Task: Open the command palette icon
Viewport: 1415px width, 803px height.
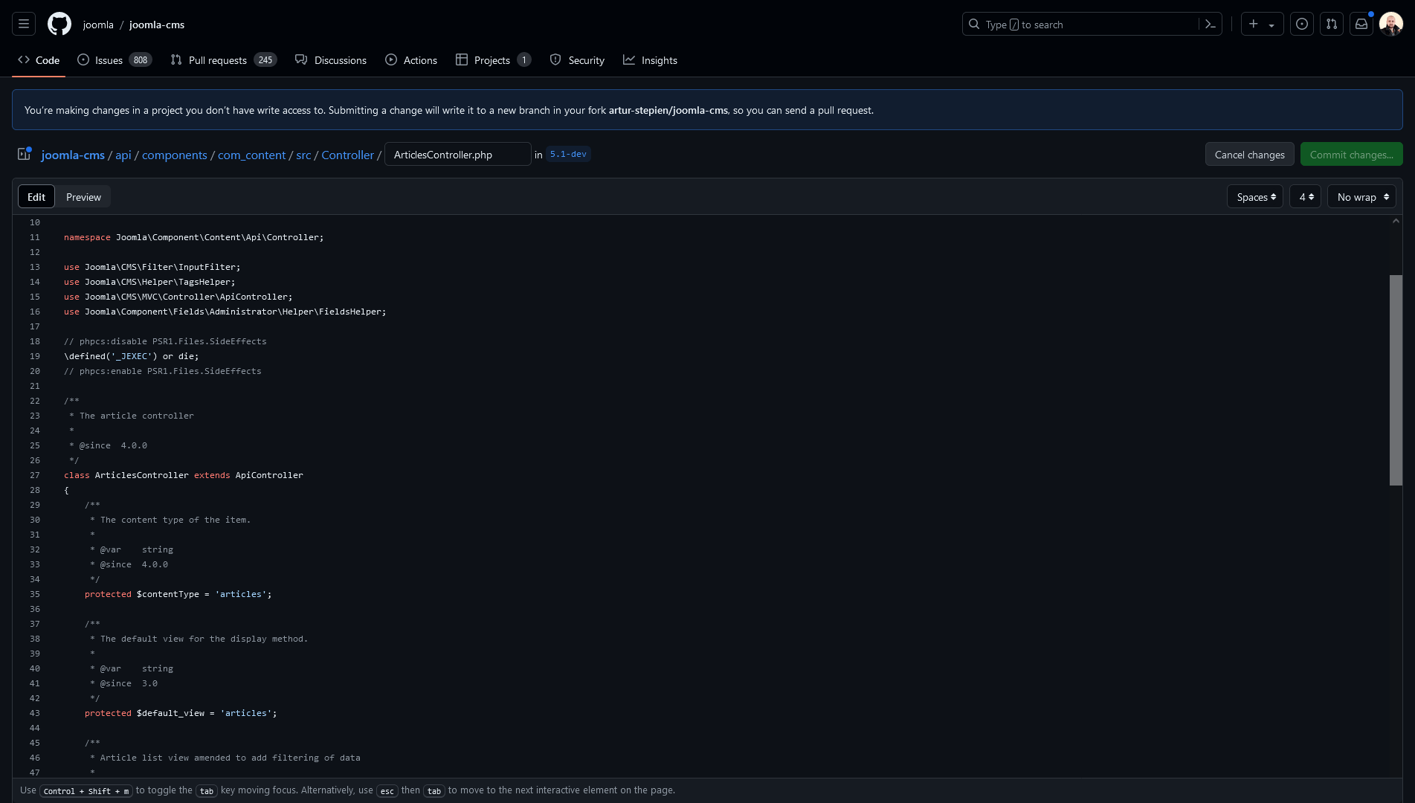Action: [x=1210, y=25]
